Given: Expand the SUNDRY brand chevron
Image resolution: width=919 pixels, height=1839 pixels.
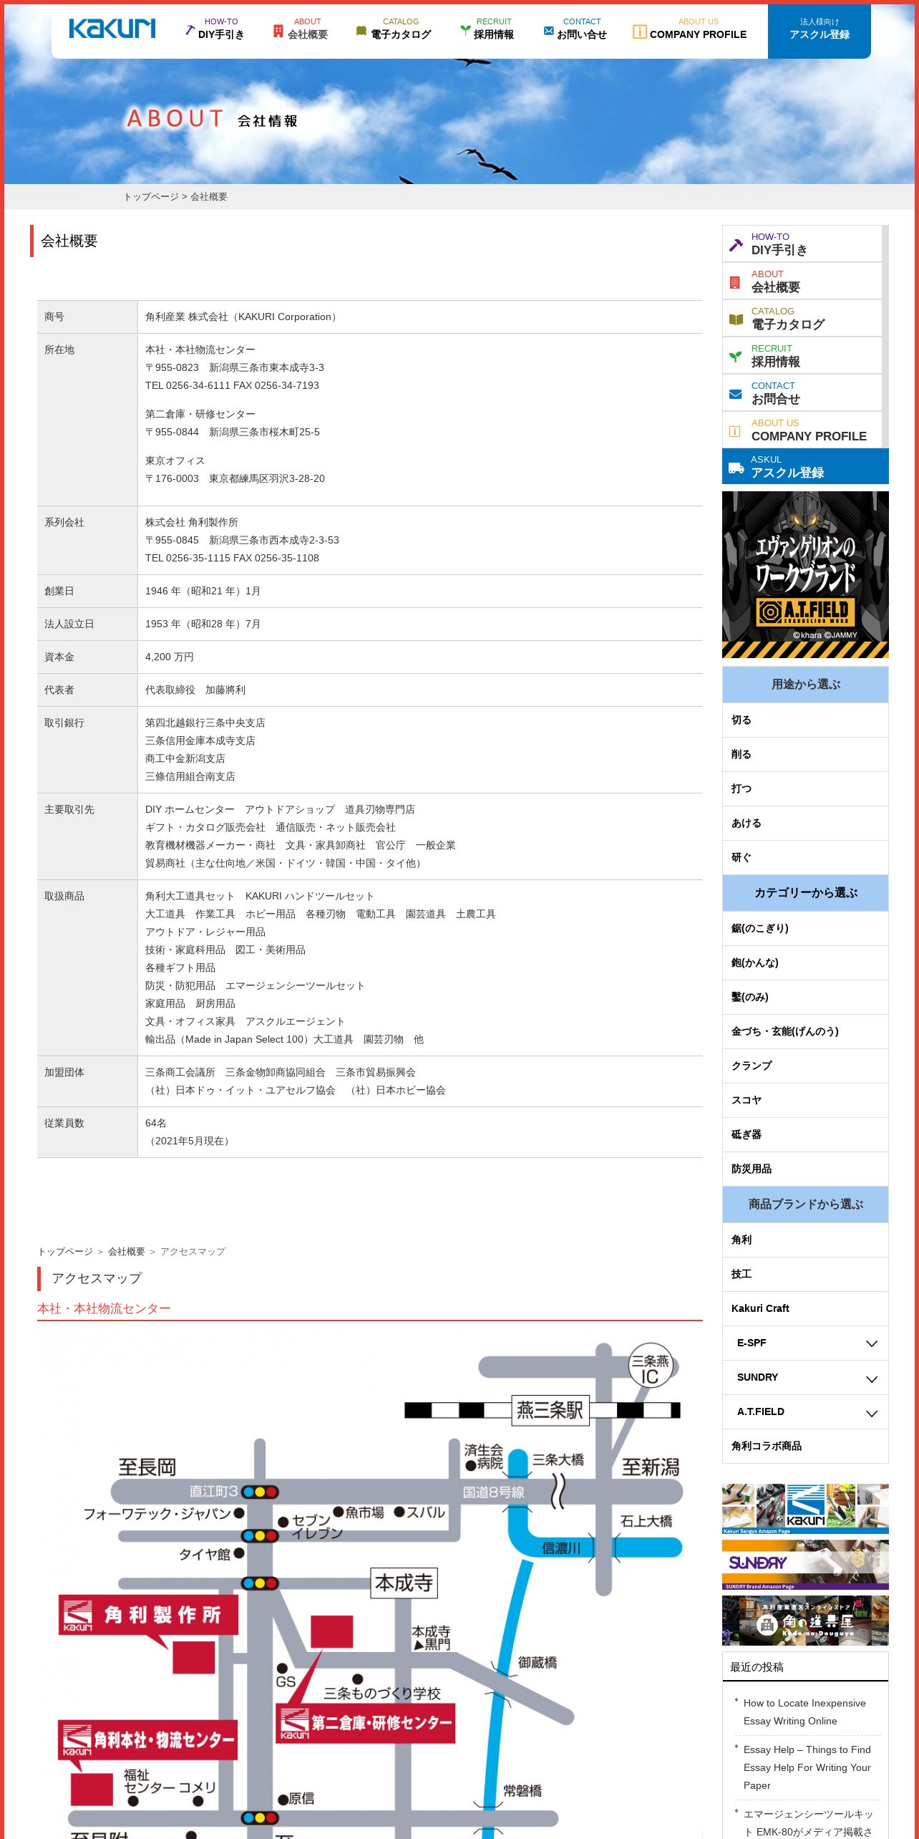Looking at the screenshot, I should [x=871, y=1379].
